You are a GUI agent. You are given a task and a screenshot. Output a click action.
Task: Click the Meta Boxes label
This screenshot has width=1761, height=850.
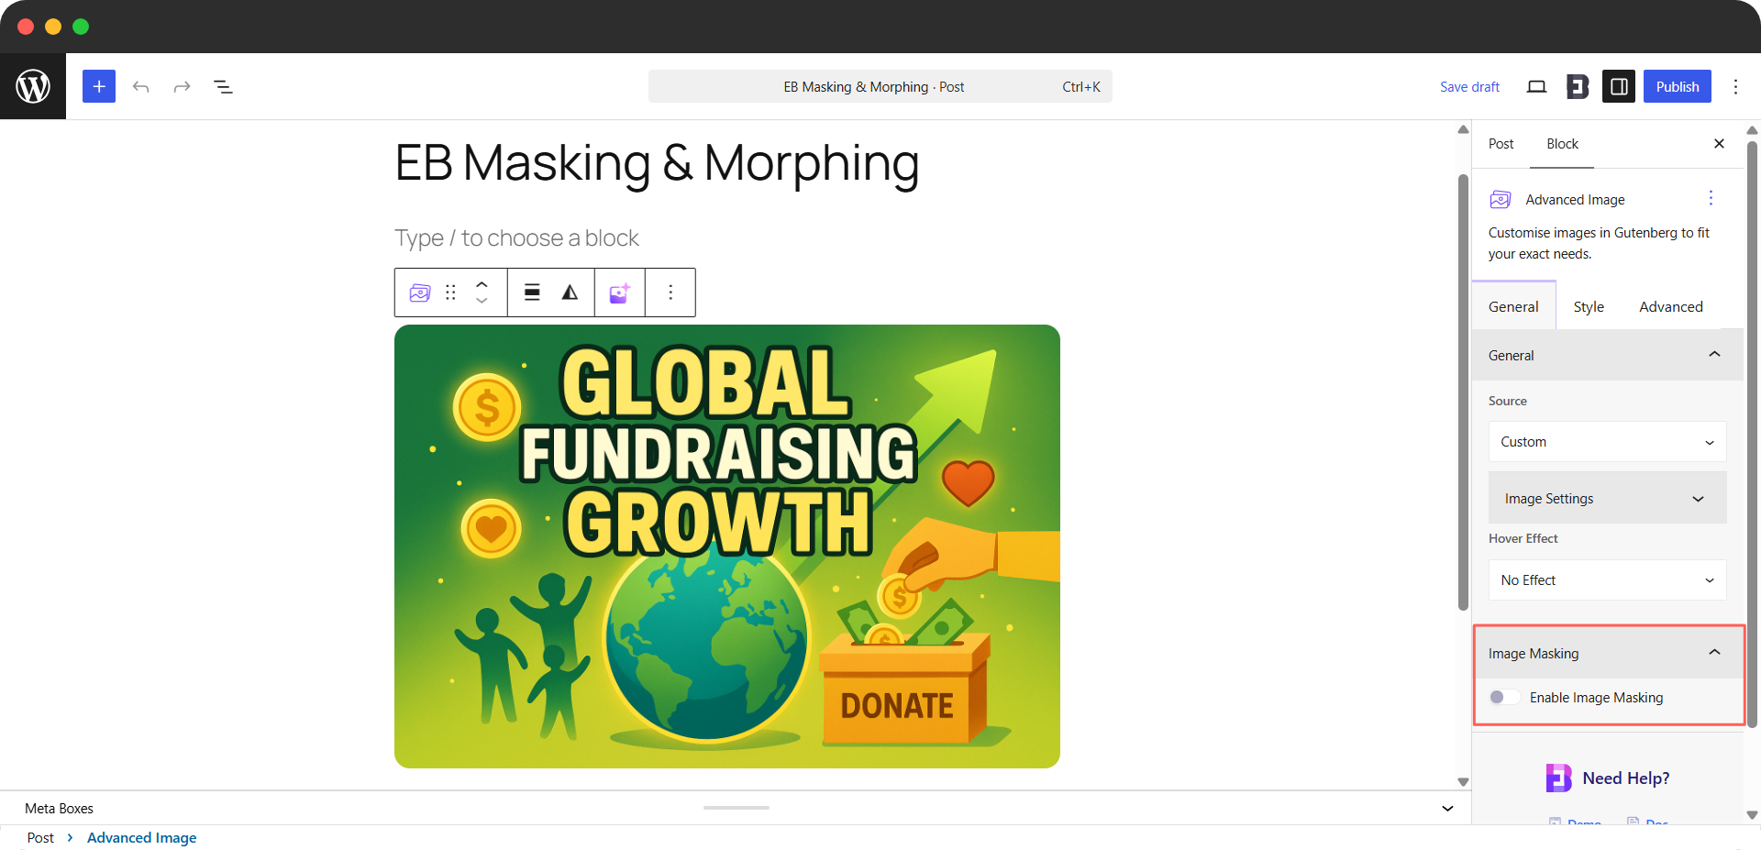pyautogui.click(x=59, y=808)
